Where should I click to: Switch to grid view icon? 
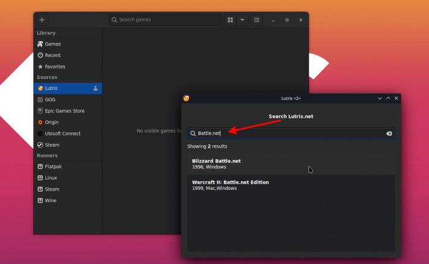coord(230,20)
